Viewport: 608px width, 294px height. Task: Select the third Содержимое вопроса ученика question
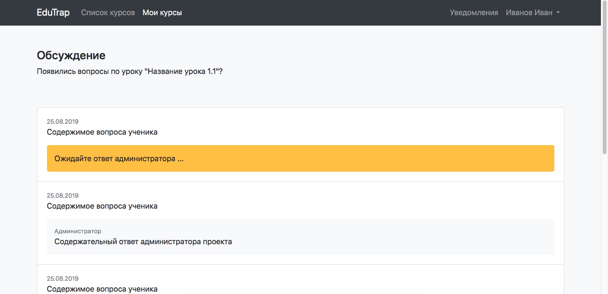coord(102,289)
